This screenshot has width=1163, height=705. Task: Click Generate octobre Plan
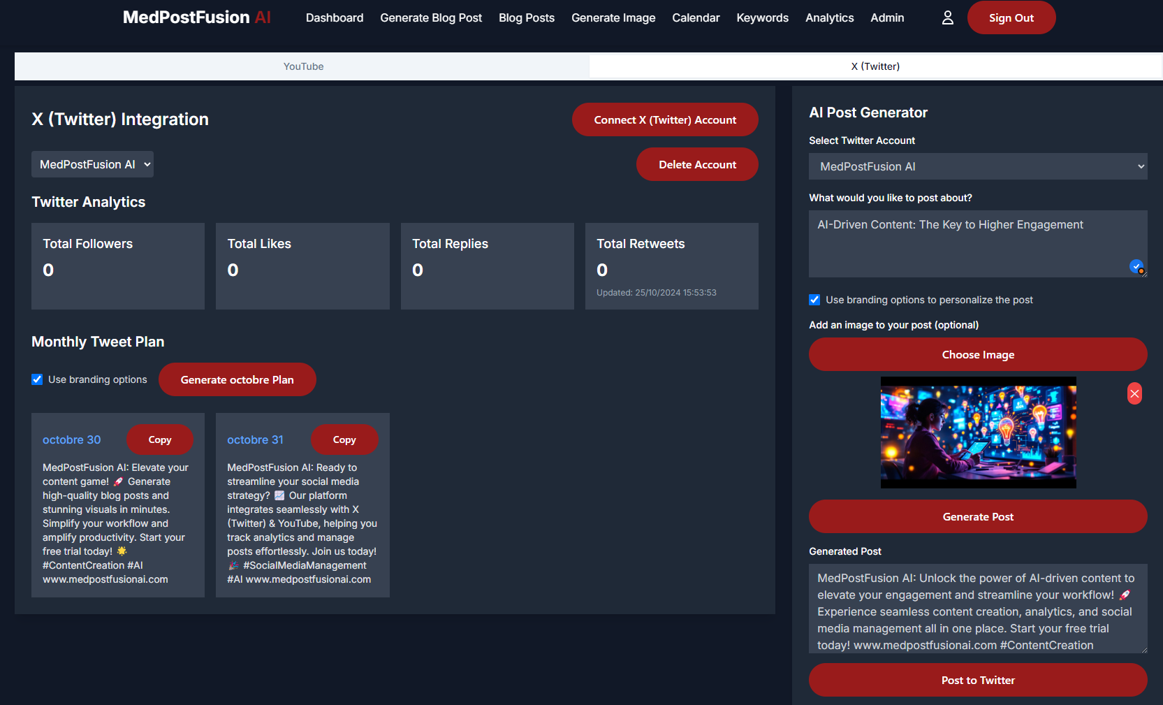[237, 379]
